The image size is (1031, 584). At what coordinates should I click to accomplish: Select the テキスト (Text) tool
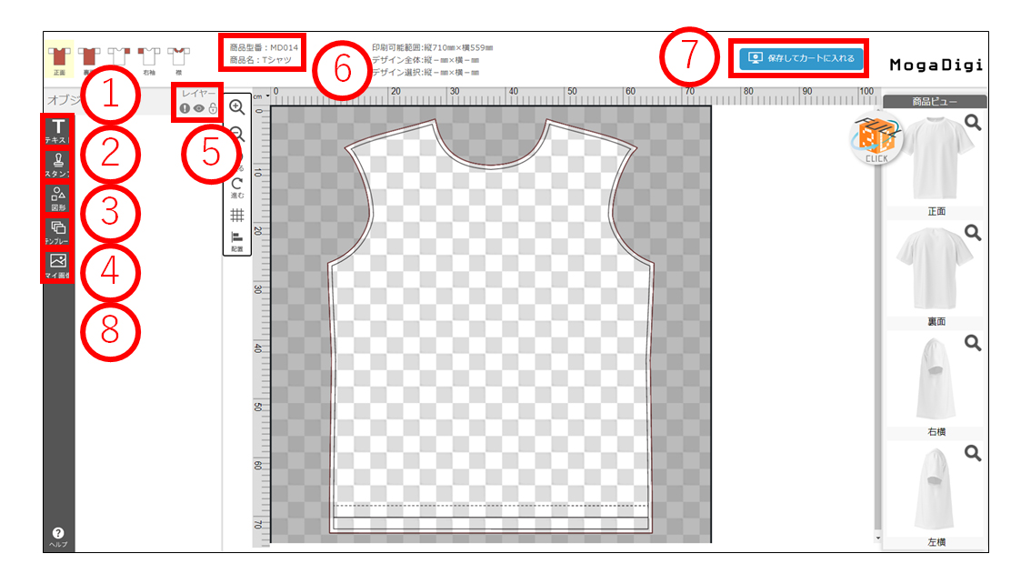tap(57, 131)
